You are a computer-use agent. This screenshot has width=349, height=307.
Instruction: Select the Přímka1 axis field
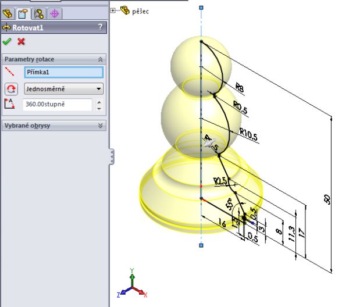(x=63, y=73)
